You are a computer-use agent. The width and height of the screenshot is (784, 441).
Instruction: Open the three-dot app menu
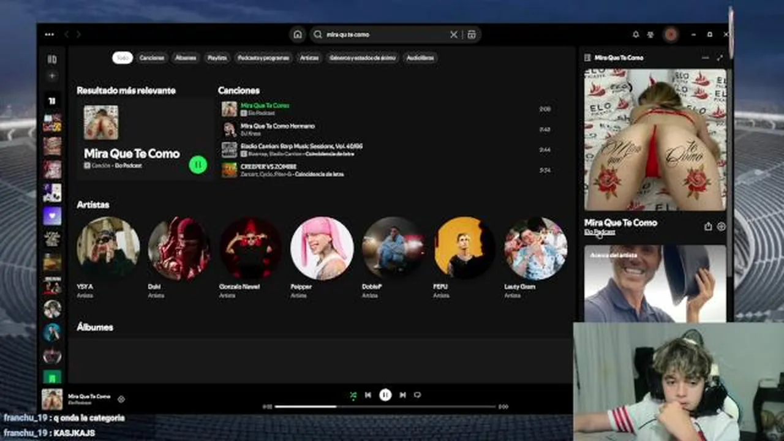(x=50, y=35)
